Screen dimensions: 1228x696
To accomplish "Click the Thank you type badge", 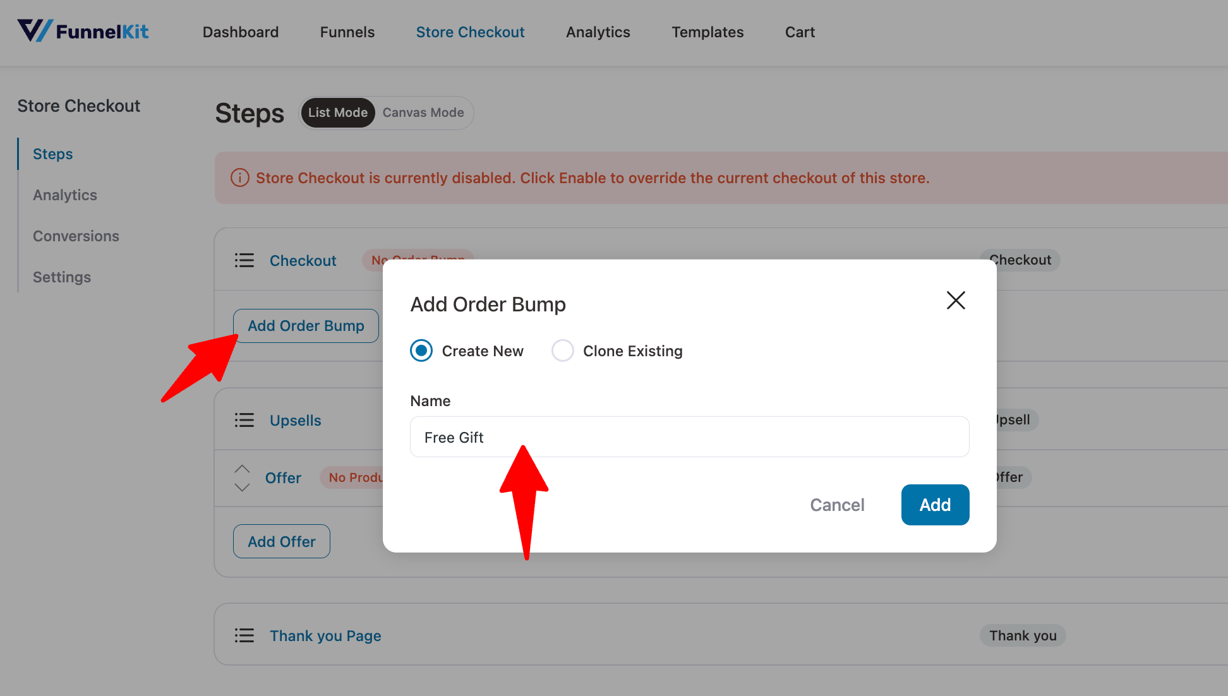I will tap(1023, 635).
